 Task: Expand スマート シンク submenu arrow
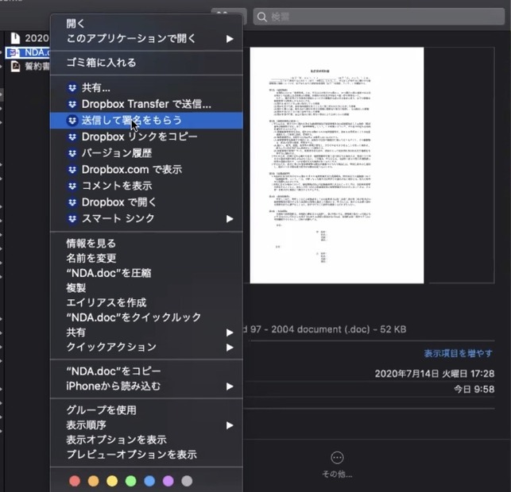[x=230, y=219]
